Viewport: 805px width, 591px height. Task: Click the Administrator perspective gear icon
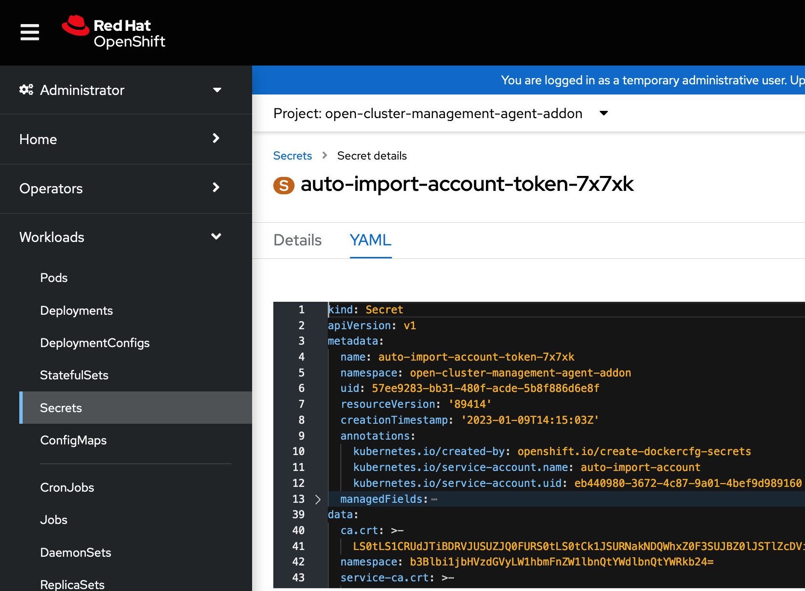[26, 90]
